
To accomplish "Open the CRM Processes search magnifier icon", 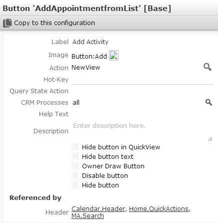I will [208, 102].
